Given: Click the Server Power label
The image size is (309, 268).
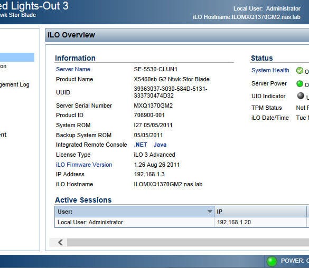Looking at the screenshot, I should (x=269, y=83).
